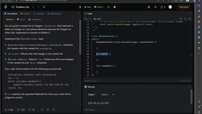
Task: Jump to Companies section
Action: point(35,19)
